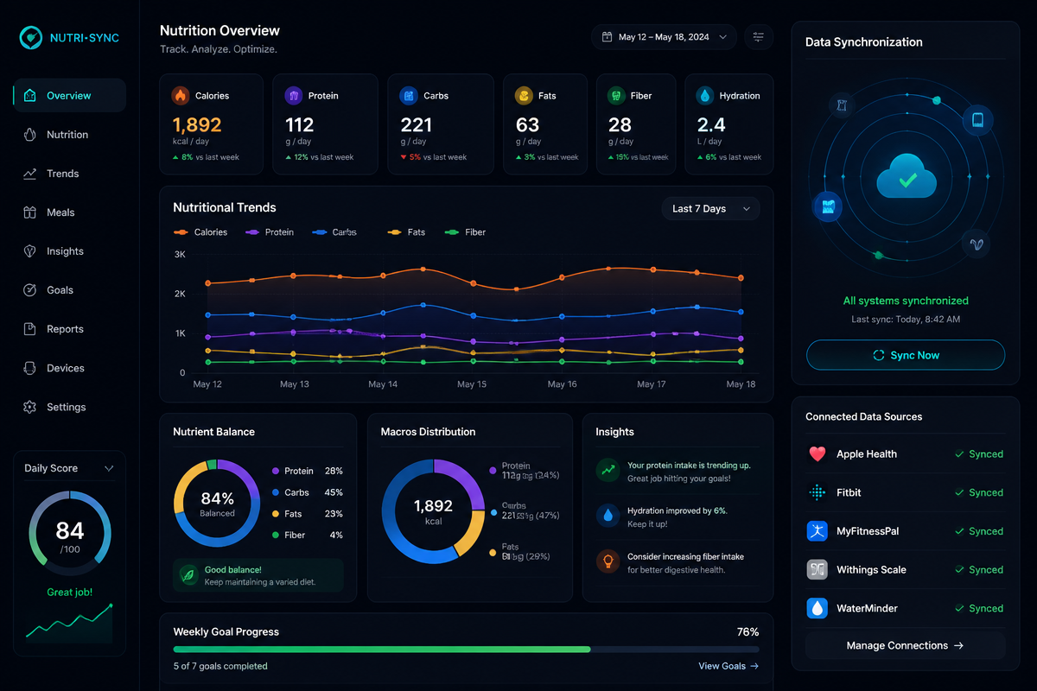Click the hydration improved insight item
The image size is (1037, 691).
[x=678, y=517]
